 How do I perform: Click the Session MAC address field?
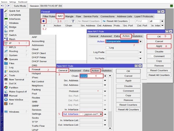(51, 6)
